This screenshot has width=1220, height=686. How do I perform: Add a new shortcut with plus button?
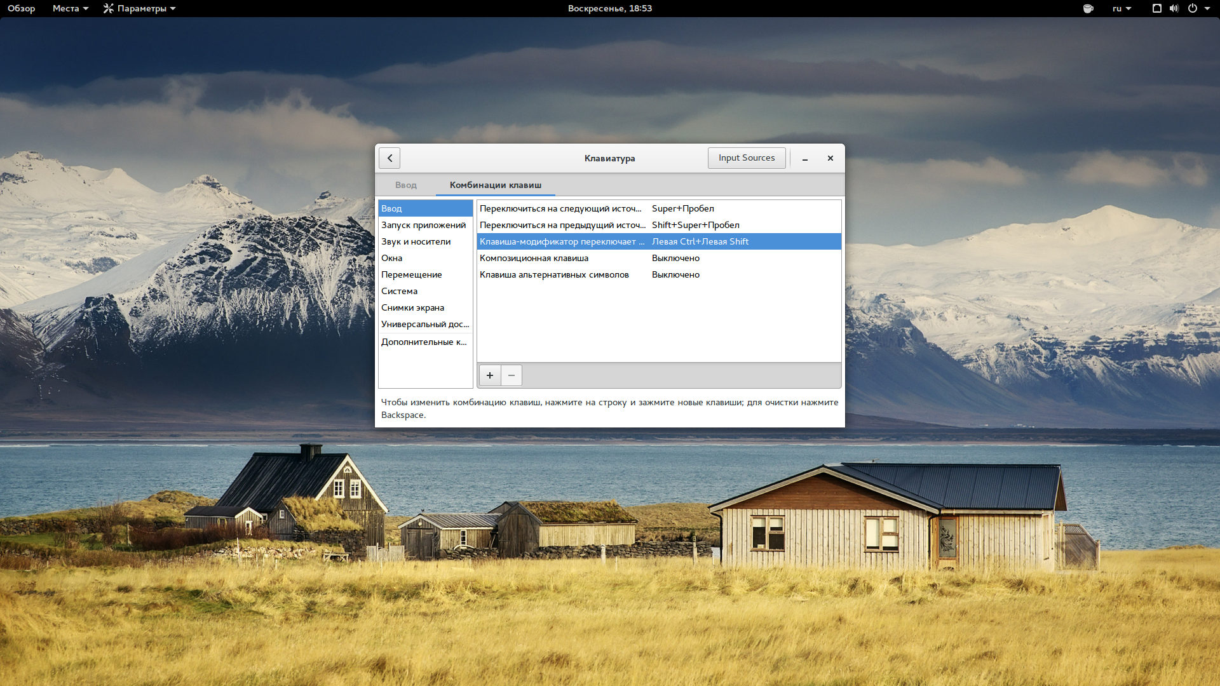[x=490, y=375]
